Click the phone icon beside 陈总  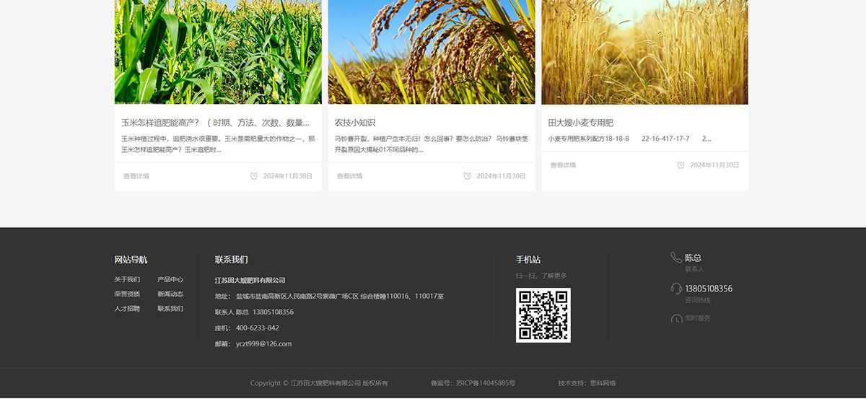(x=676, y=258)
